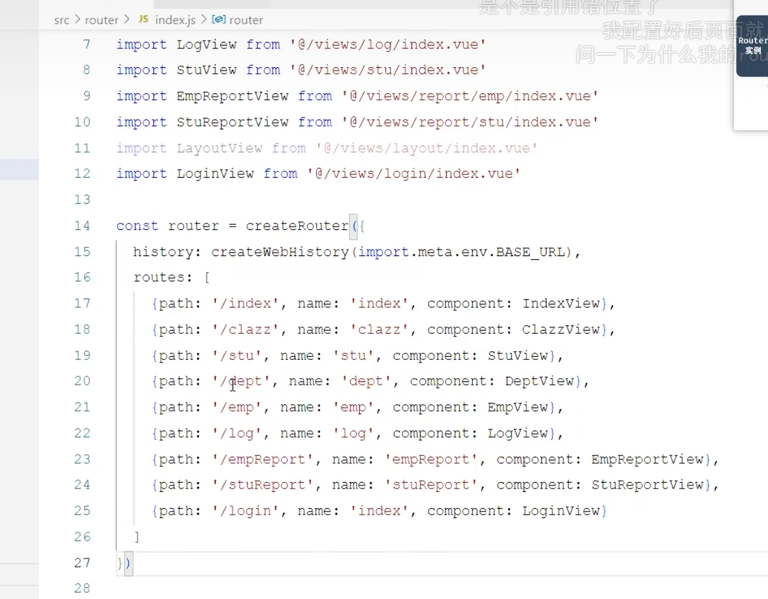Click the EmpReportView component on line 23

point(647,459)
